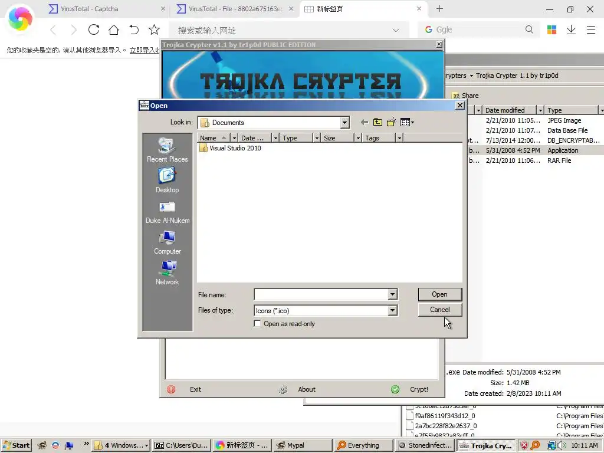Sort by the Name column header
This screenshot has width=604, height=453.
(214, 138)
